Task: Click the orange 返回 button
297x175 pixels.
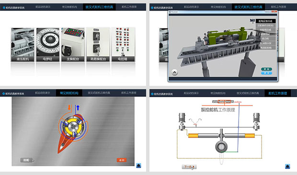Action: coord(121,160)
